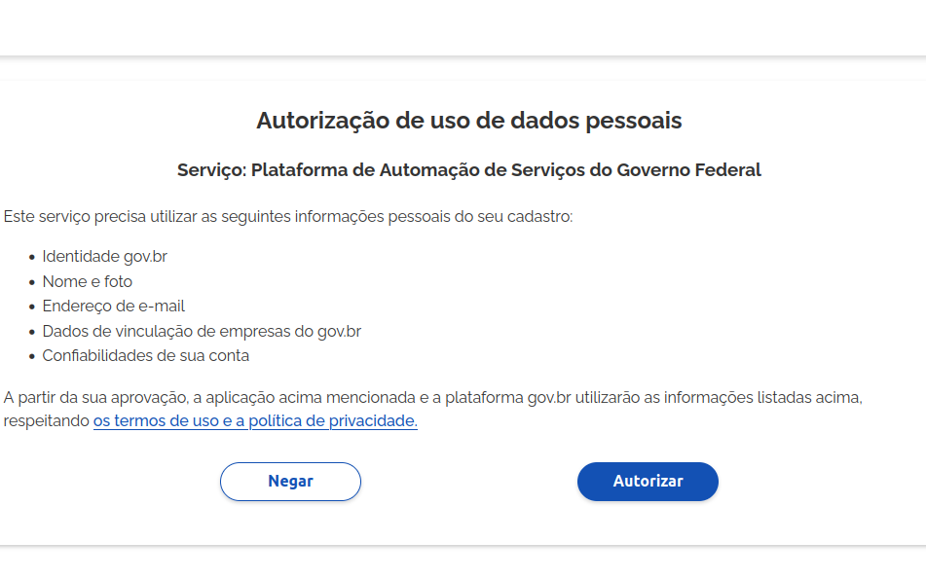Screen dimensions: 926x578
Task: Open the terms of use and privacy policy link
Action: point(255,421)
